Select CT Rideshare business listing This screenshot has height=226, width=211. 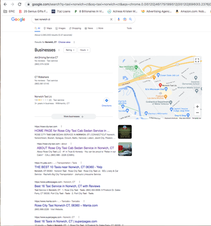pyautogui.click(x=42, y=77)
